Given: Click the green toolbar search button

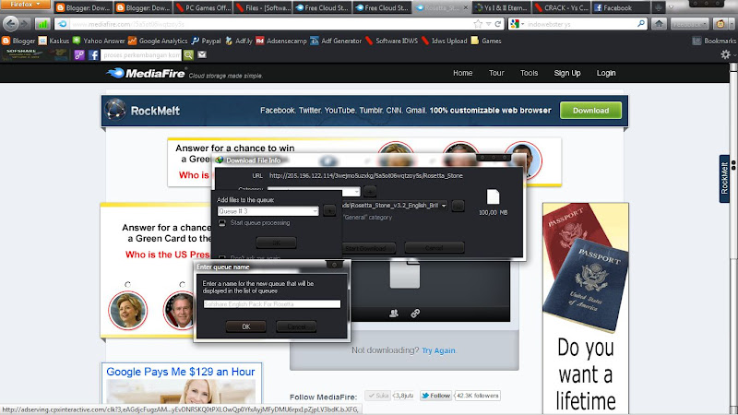Looking at the screenshot, I should (188, 55).
